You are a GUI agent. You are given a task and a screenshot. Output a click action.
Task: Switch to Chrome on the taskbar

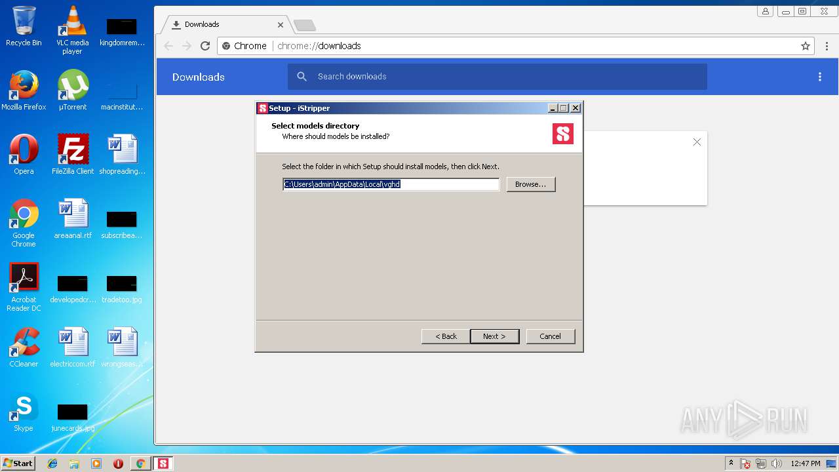[x=140, y=463]
